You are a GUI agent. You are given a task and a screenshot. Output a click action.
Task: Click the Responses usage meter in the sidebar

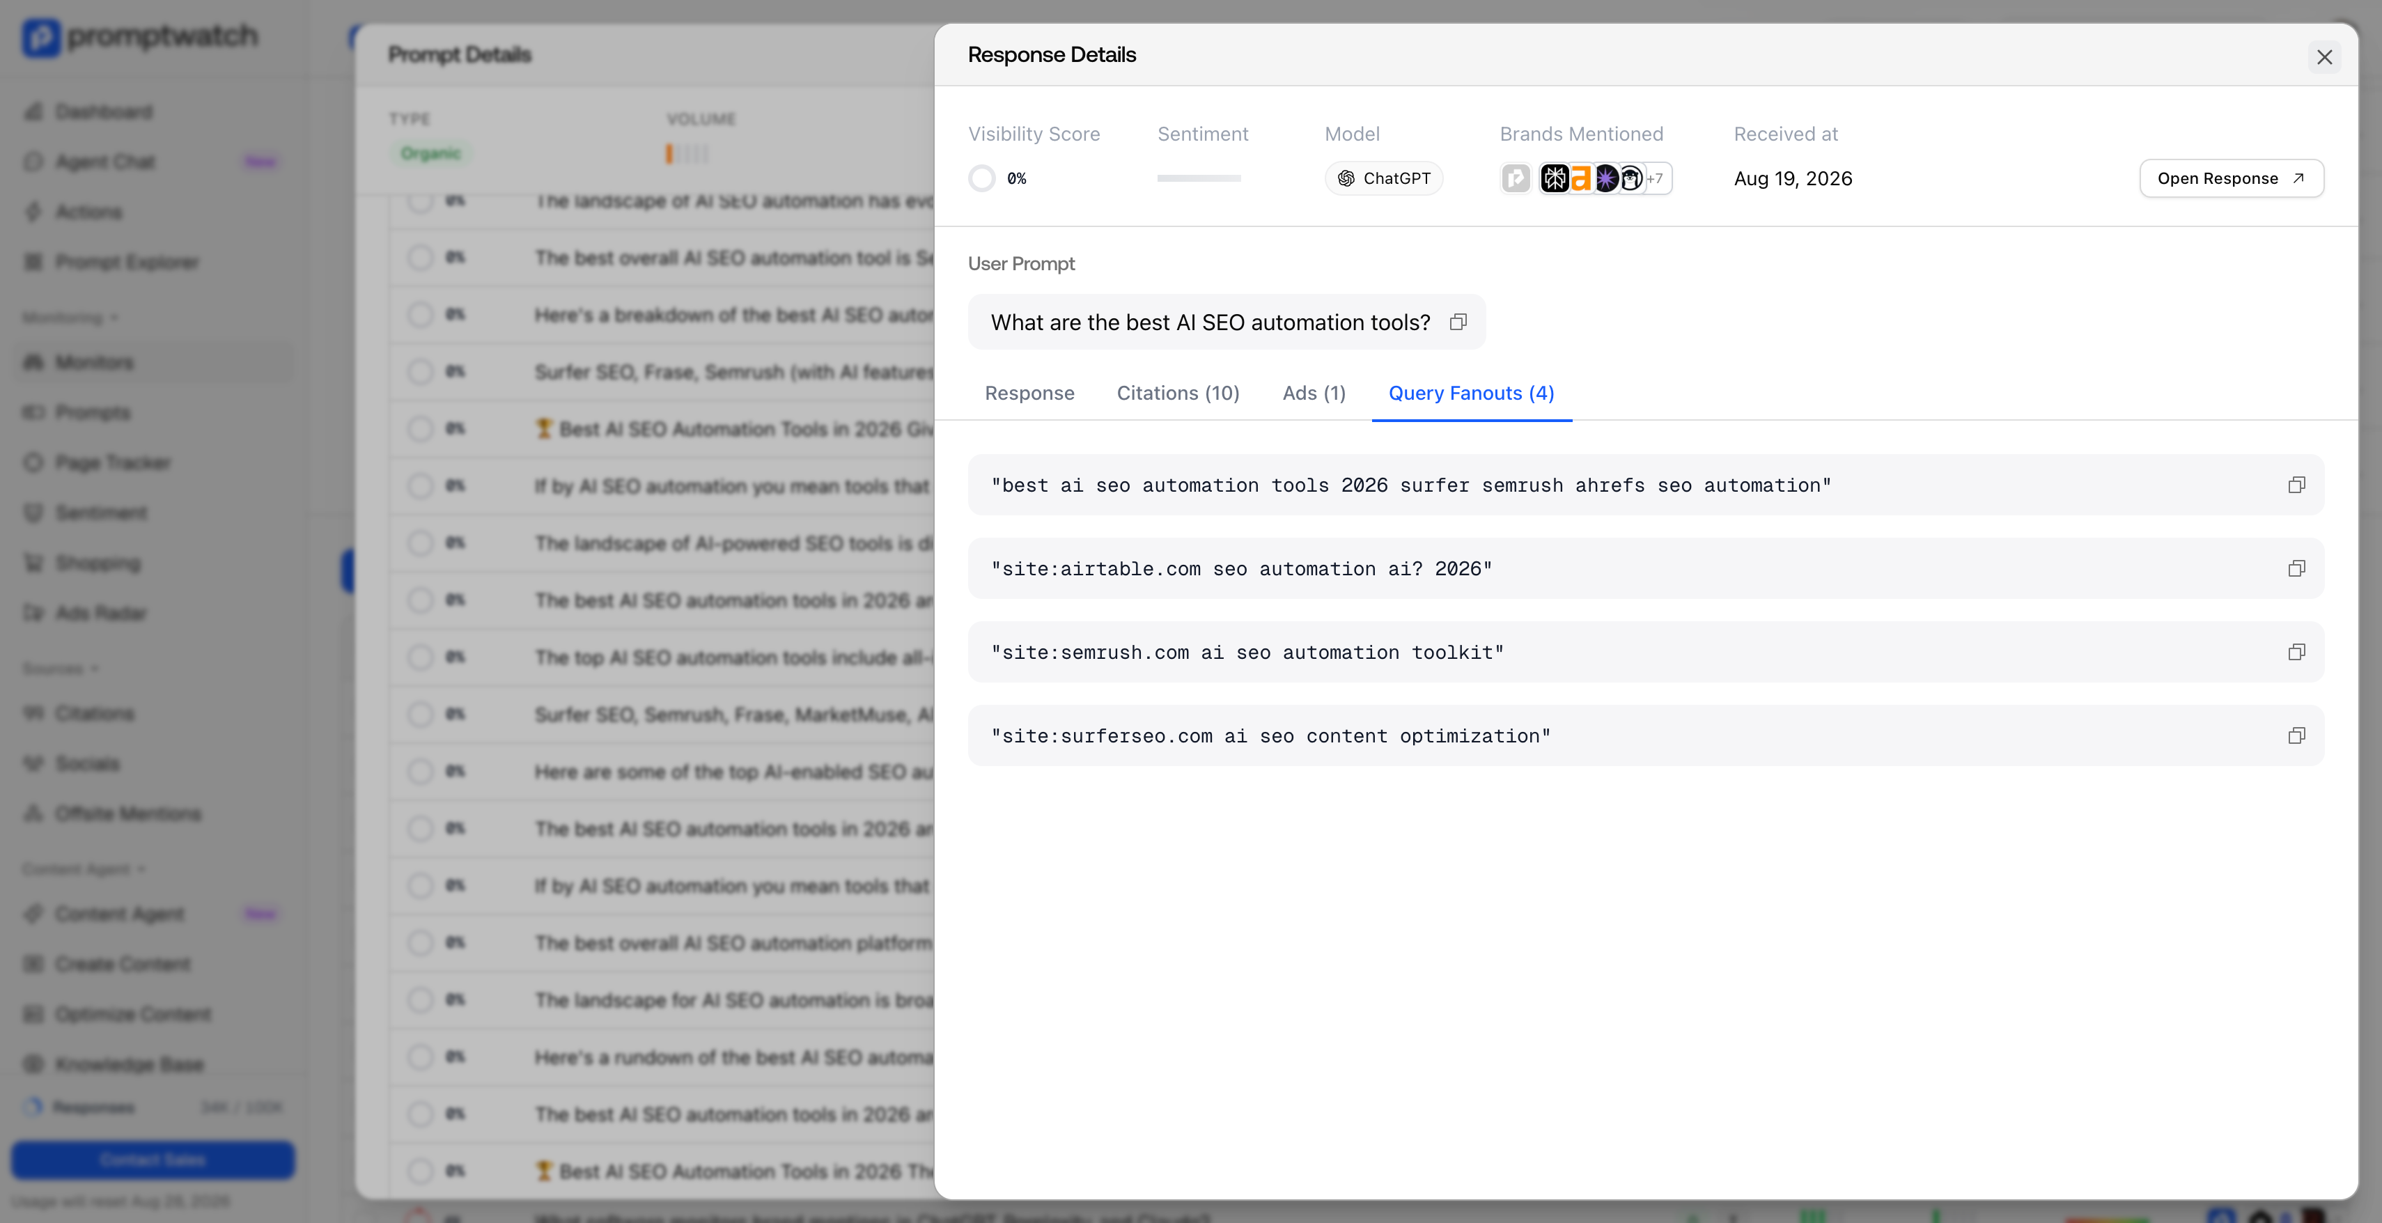point(153,1107)
